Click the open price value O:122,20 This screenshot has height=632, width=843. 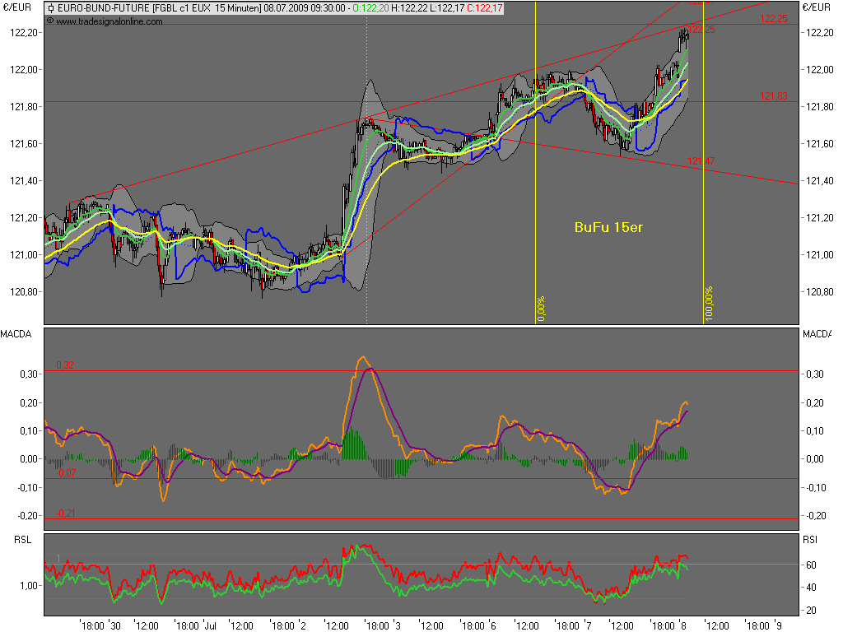[370, 8]
